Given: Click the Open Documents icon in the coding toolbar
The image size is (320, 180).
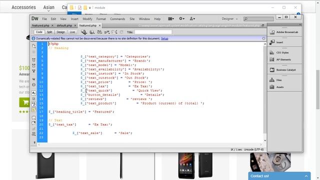Looking at the screenshot, I should click(x=34, y=46).
